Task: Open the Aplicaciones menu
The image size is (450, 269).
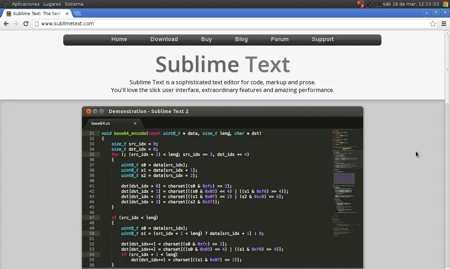Action: (26, 4)
